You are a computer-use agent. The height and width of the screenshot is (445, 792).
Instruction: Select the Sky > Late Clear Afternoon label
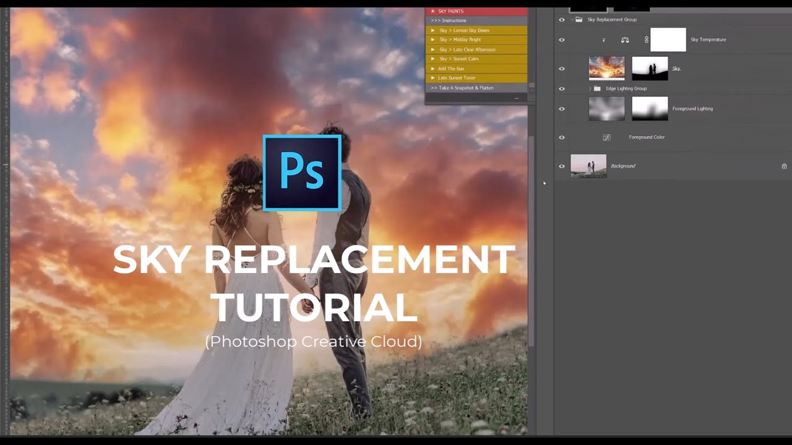467,49
